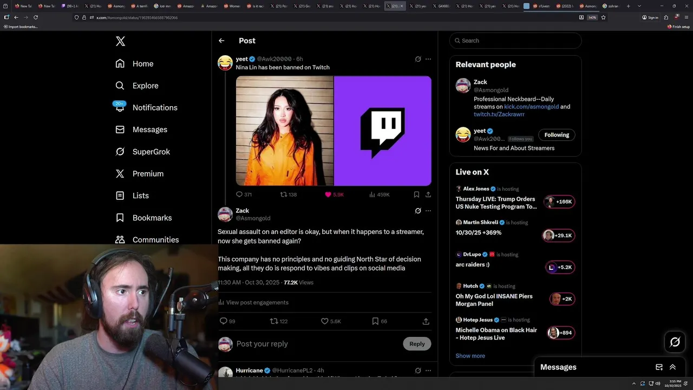Open the Nina Lin Twitch image

pyautogui.click(x=334, y=131)
